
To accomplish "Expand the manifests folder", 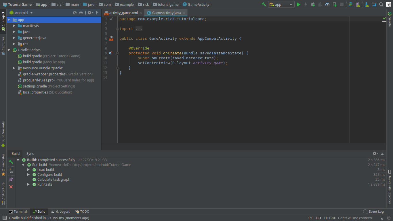I will (14, 26).
